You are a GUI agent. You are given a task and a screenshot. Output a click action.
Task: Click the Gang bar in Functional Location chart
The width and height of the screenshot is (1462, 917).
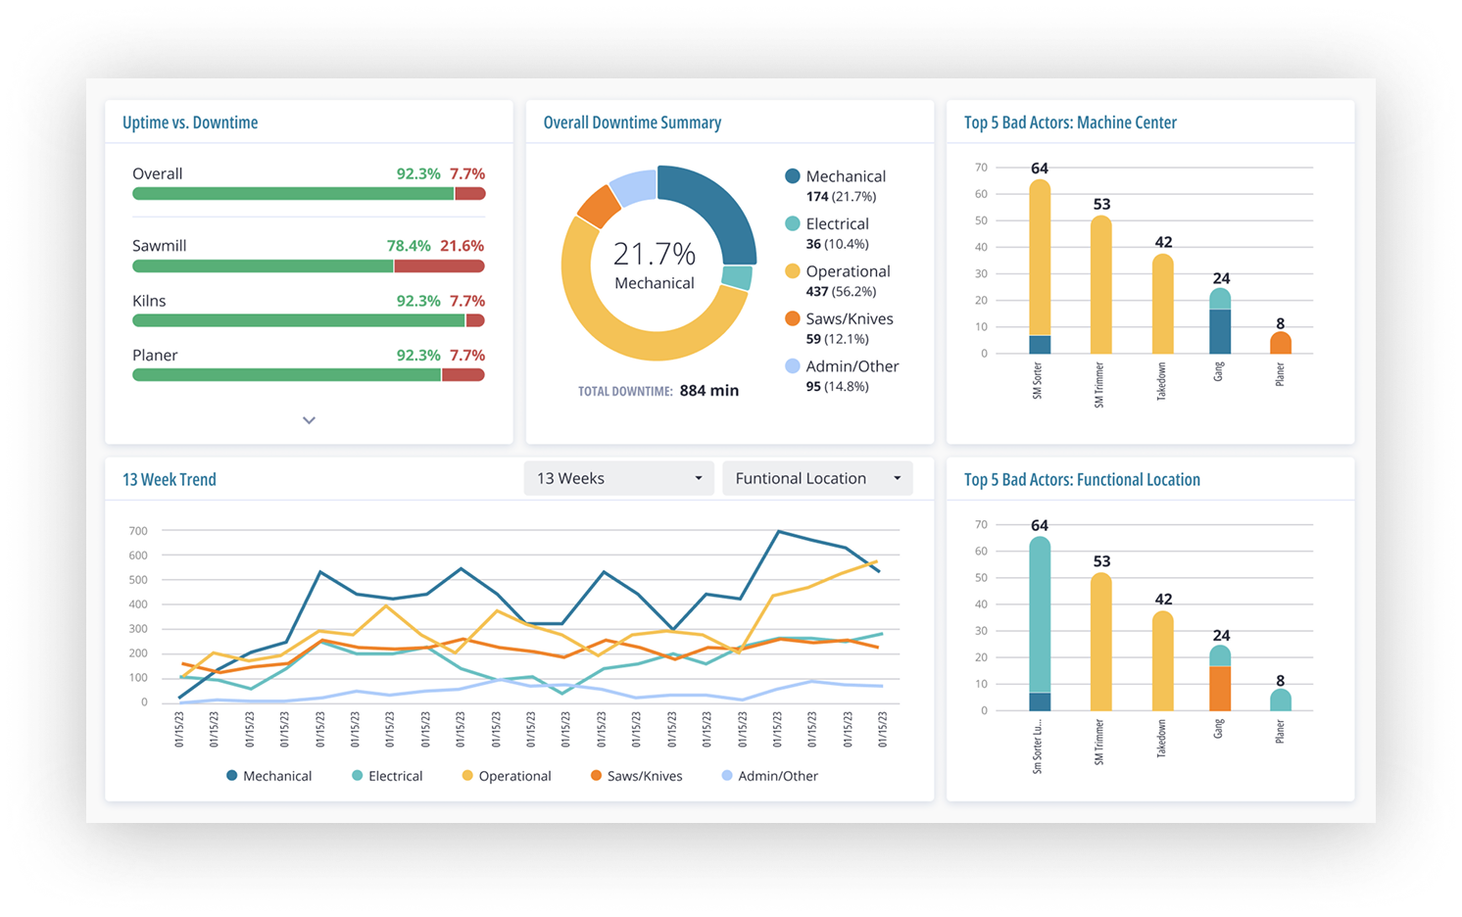(1220, 678)
